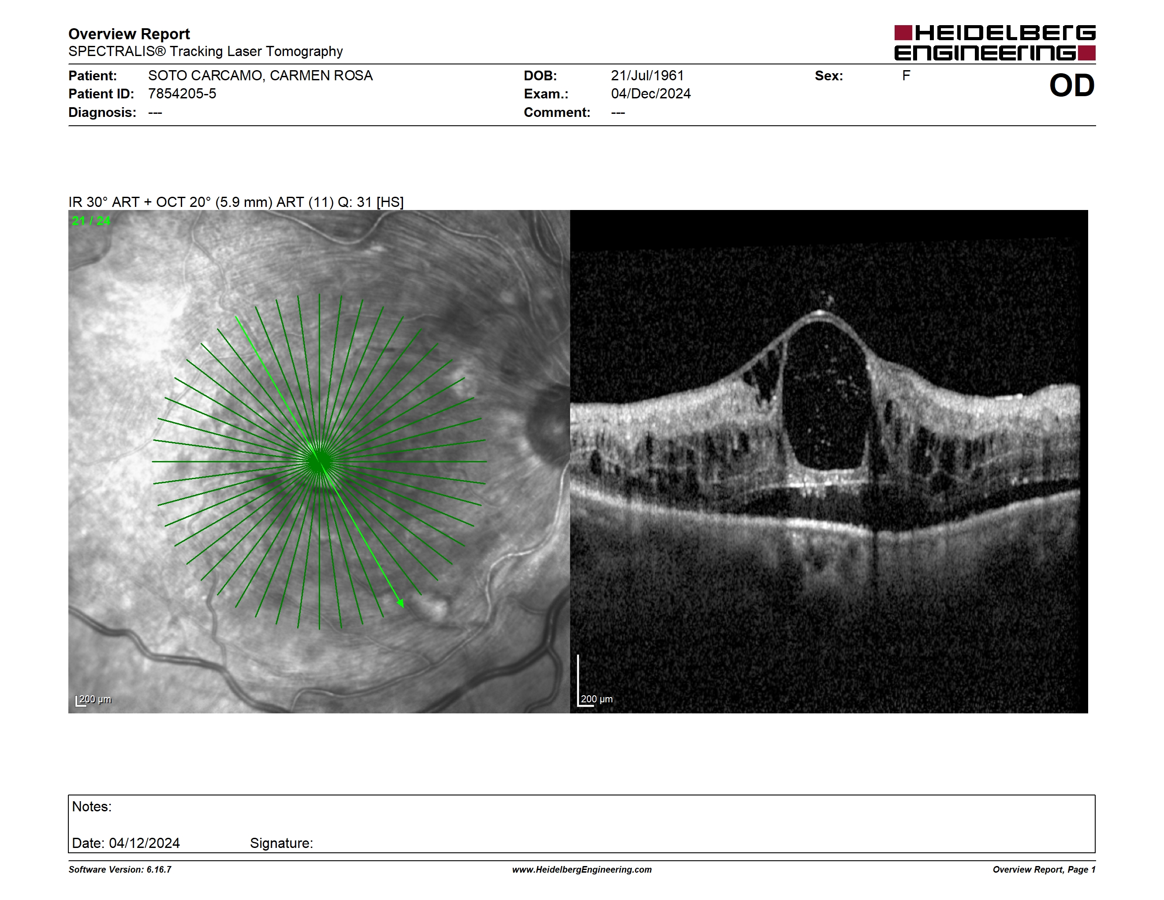Click the Signature field
The image size is (1164, 900).
(x=281, y=843)
